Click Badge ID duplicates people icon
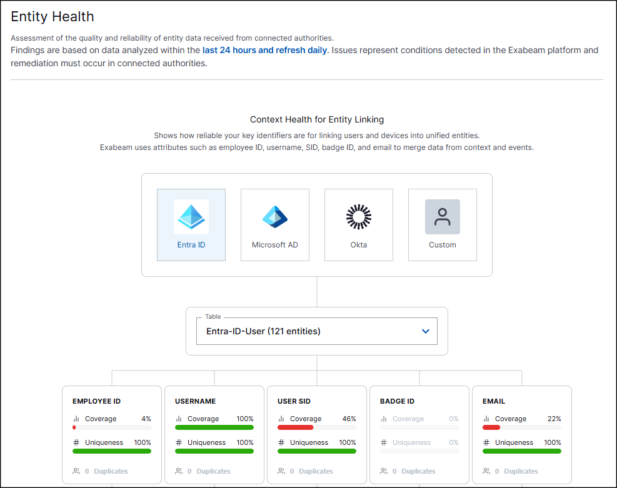617x488 pixels. 384,471
